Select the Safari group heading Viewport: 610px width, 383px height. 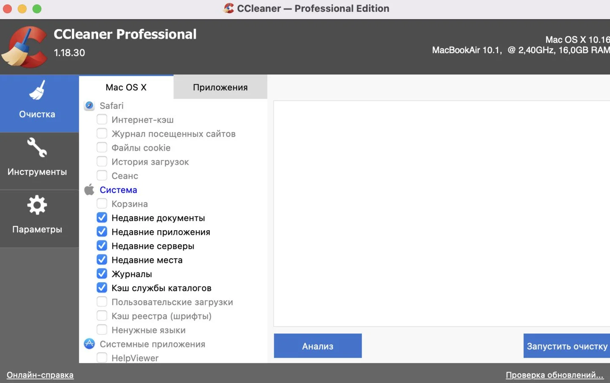coord(112,105)
